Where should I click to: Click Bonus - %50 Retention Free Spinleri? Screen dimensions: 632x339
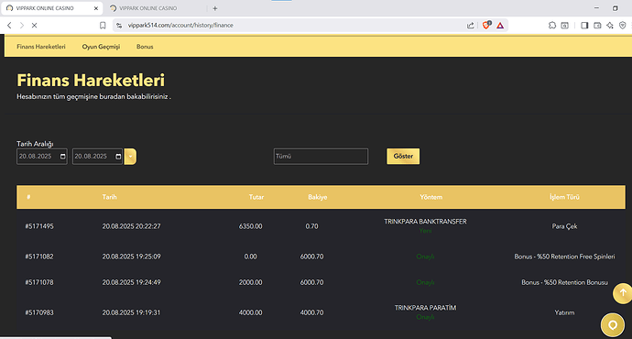pos(564,257)
